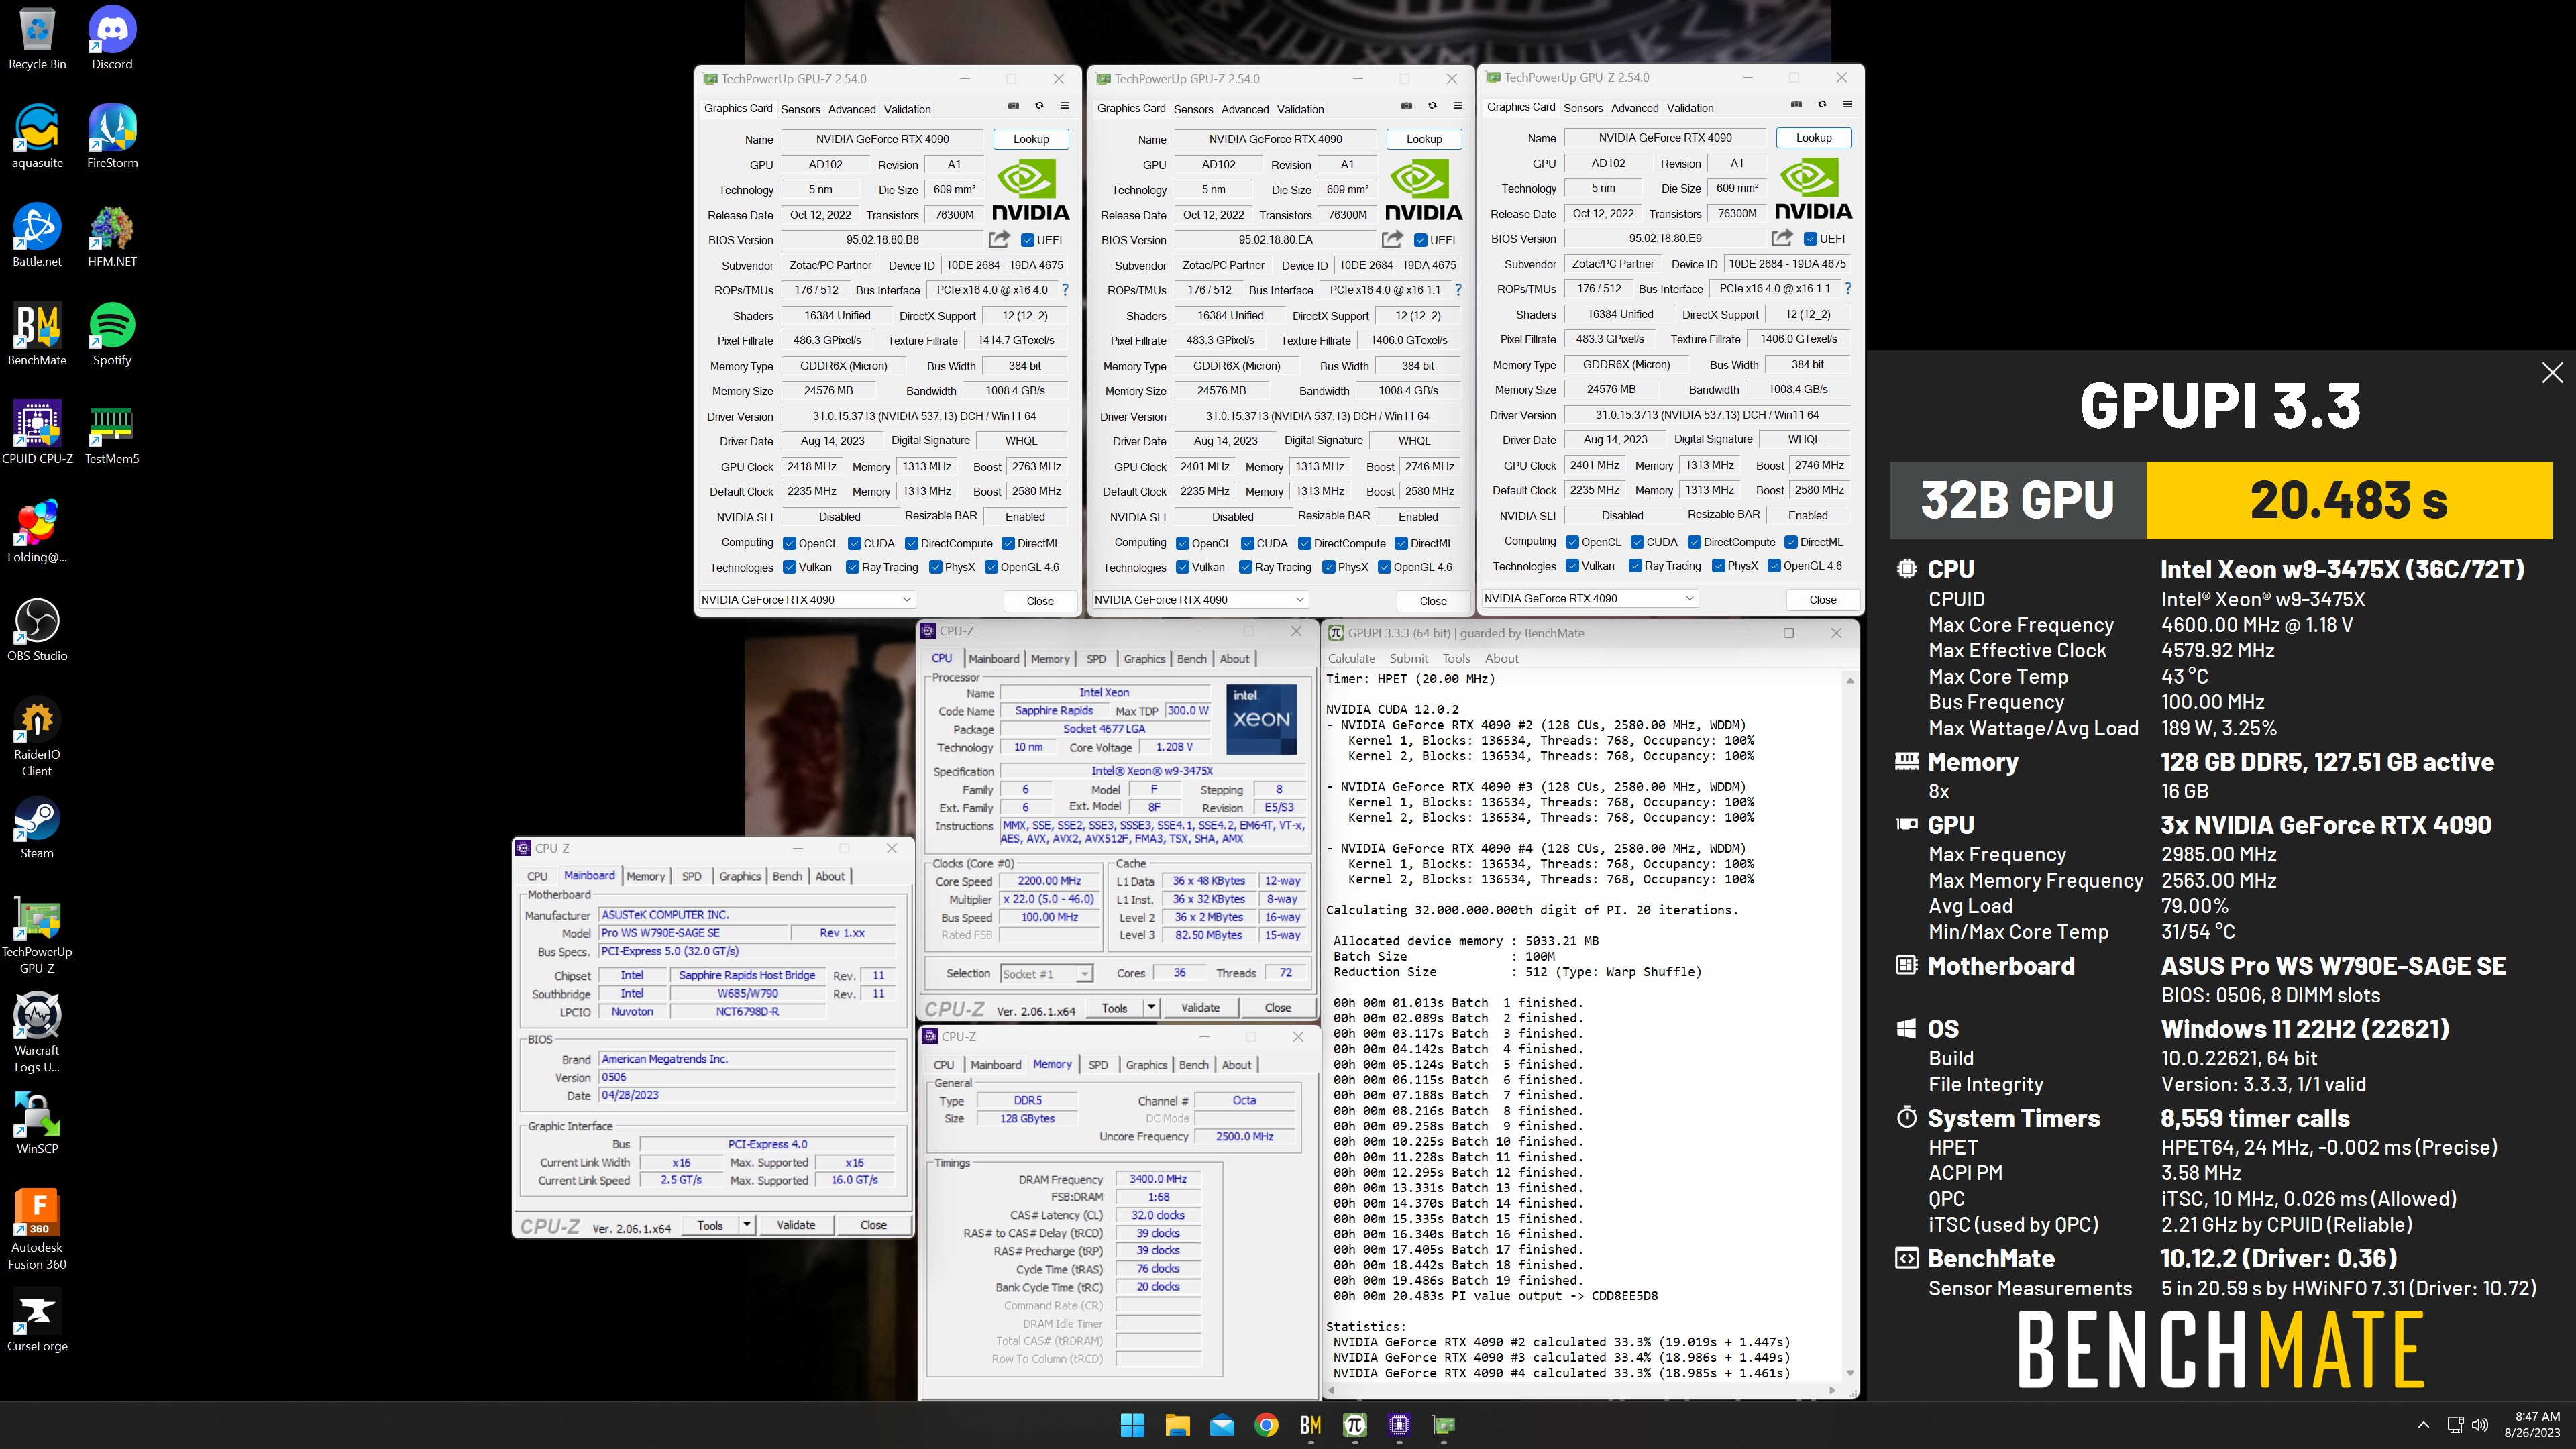
Task: Switch to Advanced tab in second GPU-Z window
Action: pyautogui.click(x=1245, y=109)
